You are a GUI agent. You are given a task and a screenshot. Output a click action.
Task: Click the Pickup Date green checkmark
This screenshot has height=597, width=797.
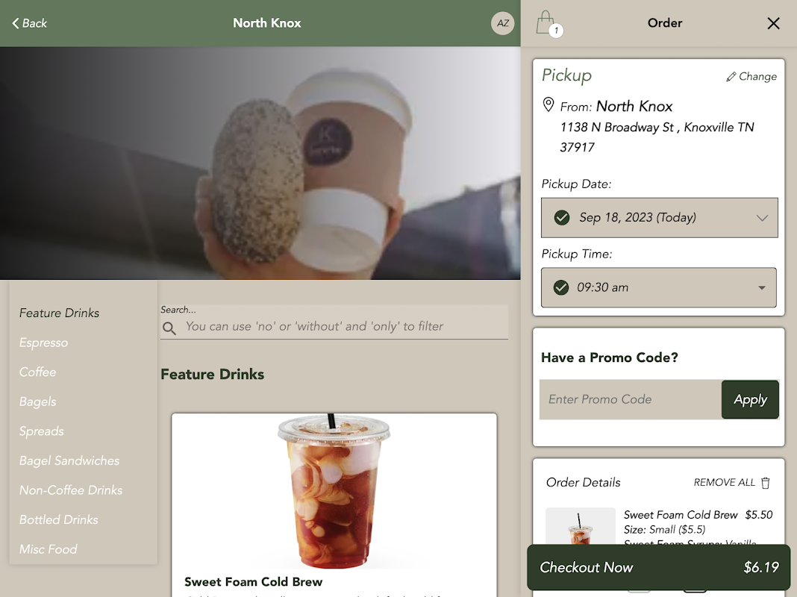[x=562, y=218]
